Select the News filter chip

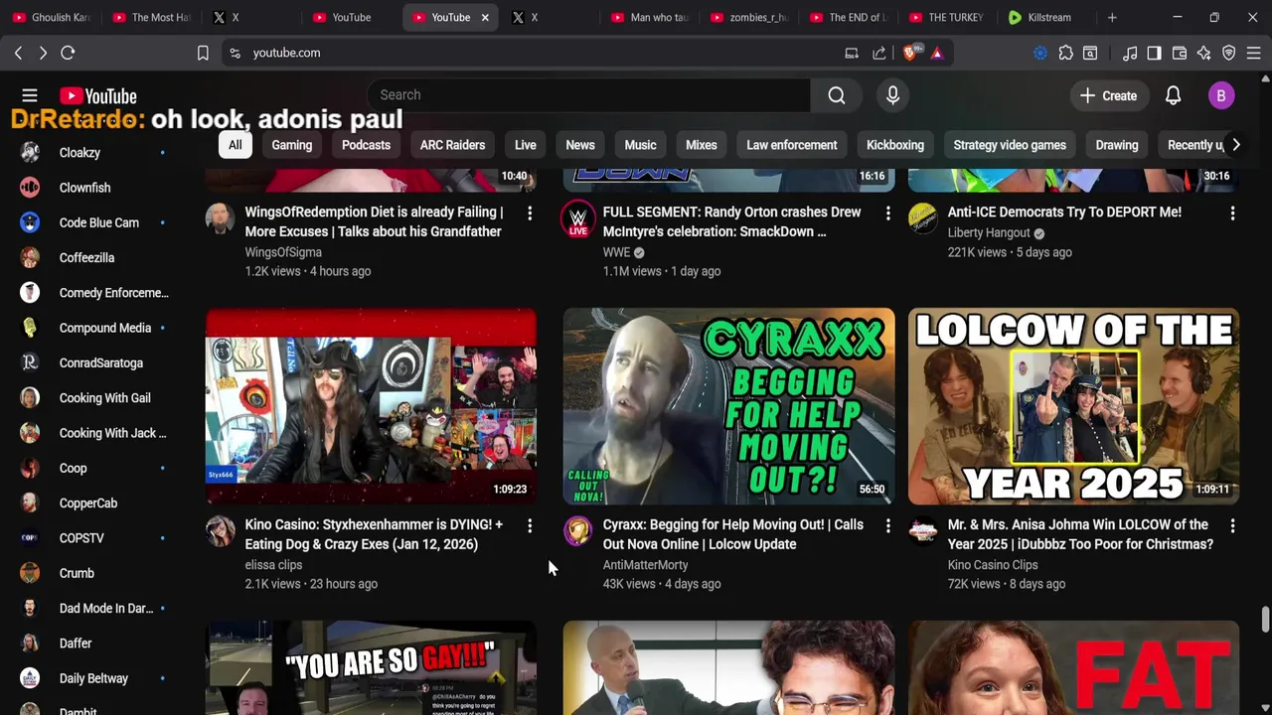pos(580,145)
